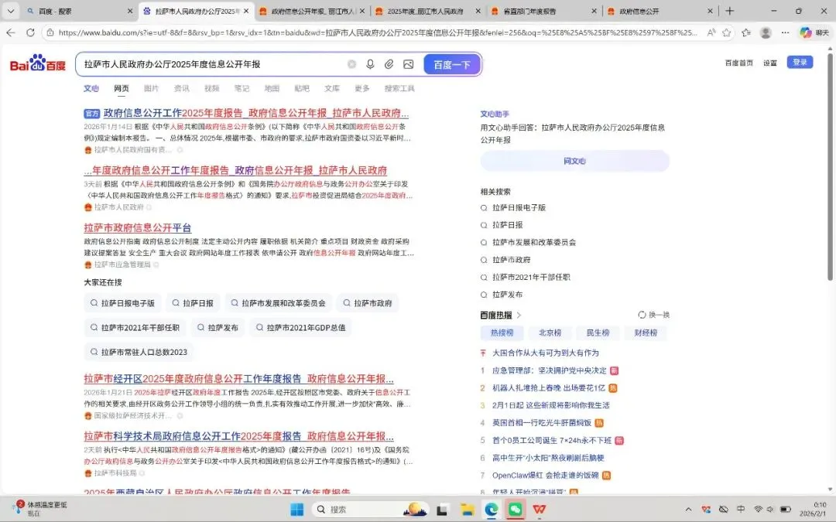
Task: Select the 地图 search category
Action: pos(272,88)
